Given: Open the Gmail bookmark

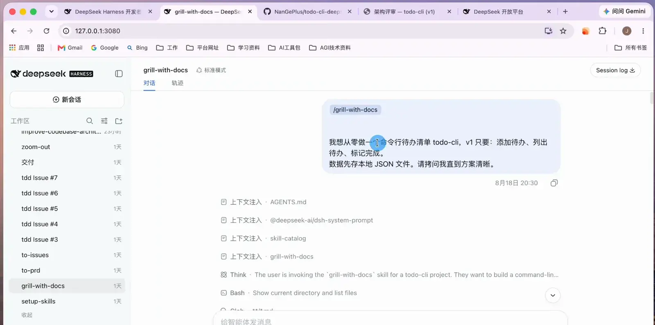Looking at the screenshot, I should (70, 48).
